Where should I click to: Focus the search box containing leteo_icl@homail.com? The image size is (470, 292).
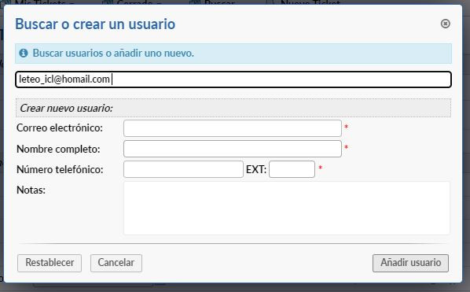(233, 79)
